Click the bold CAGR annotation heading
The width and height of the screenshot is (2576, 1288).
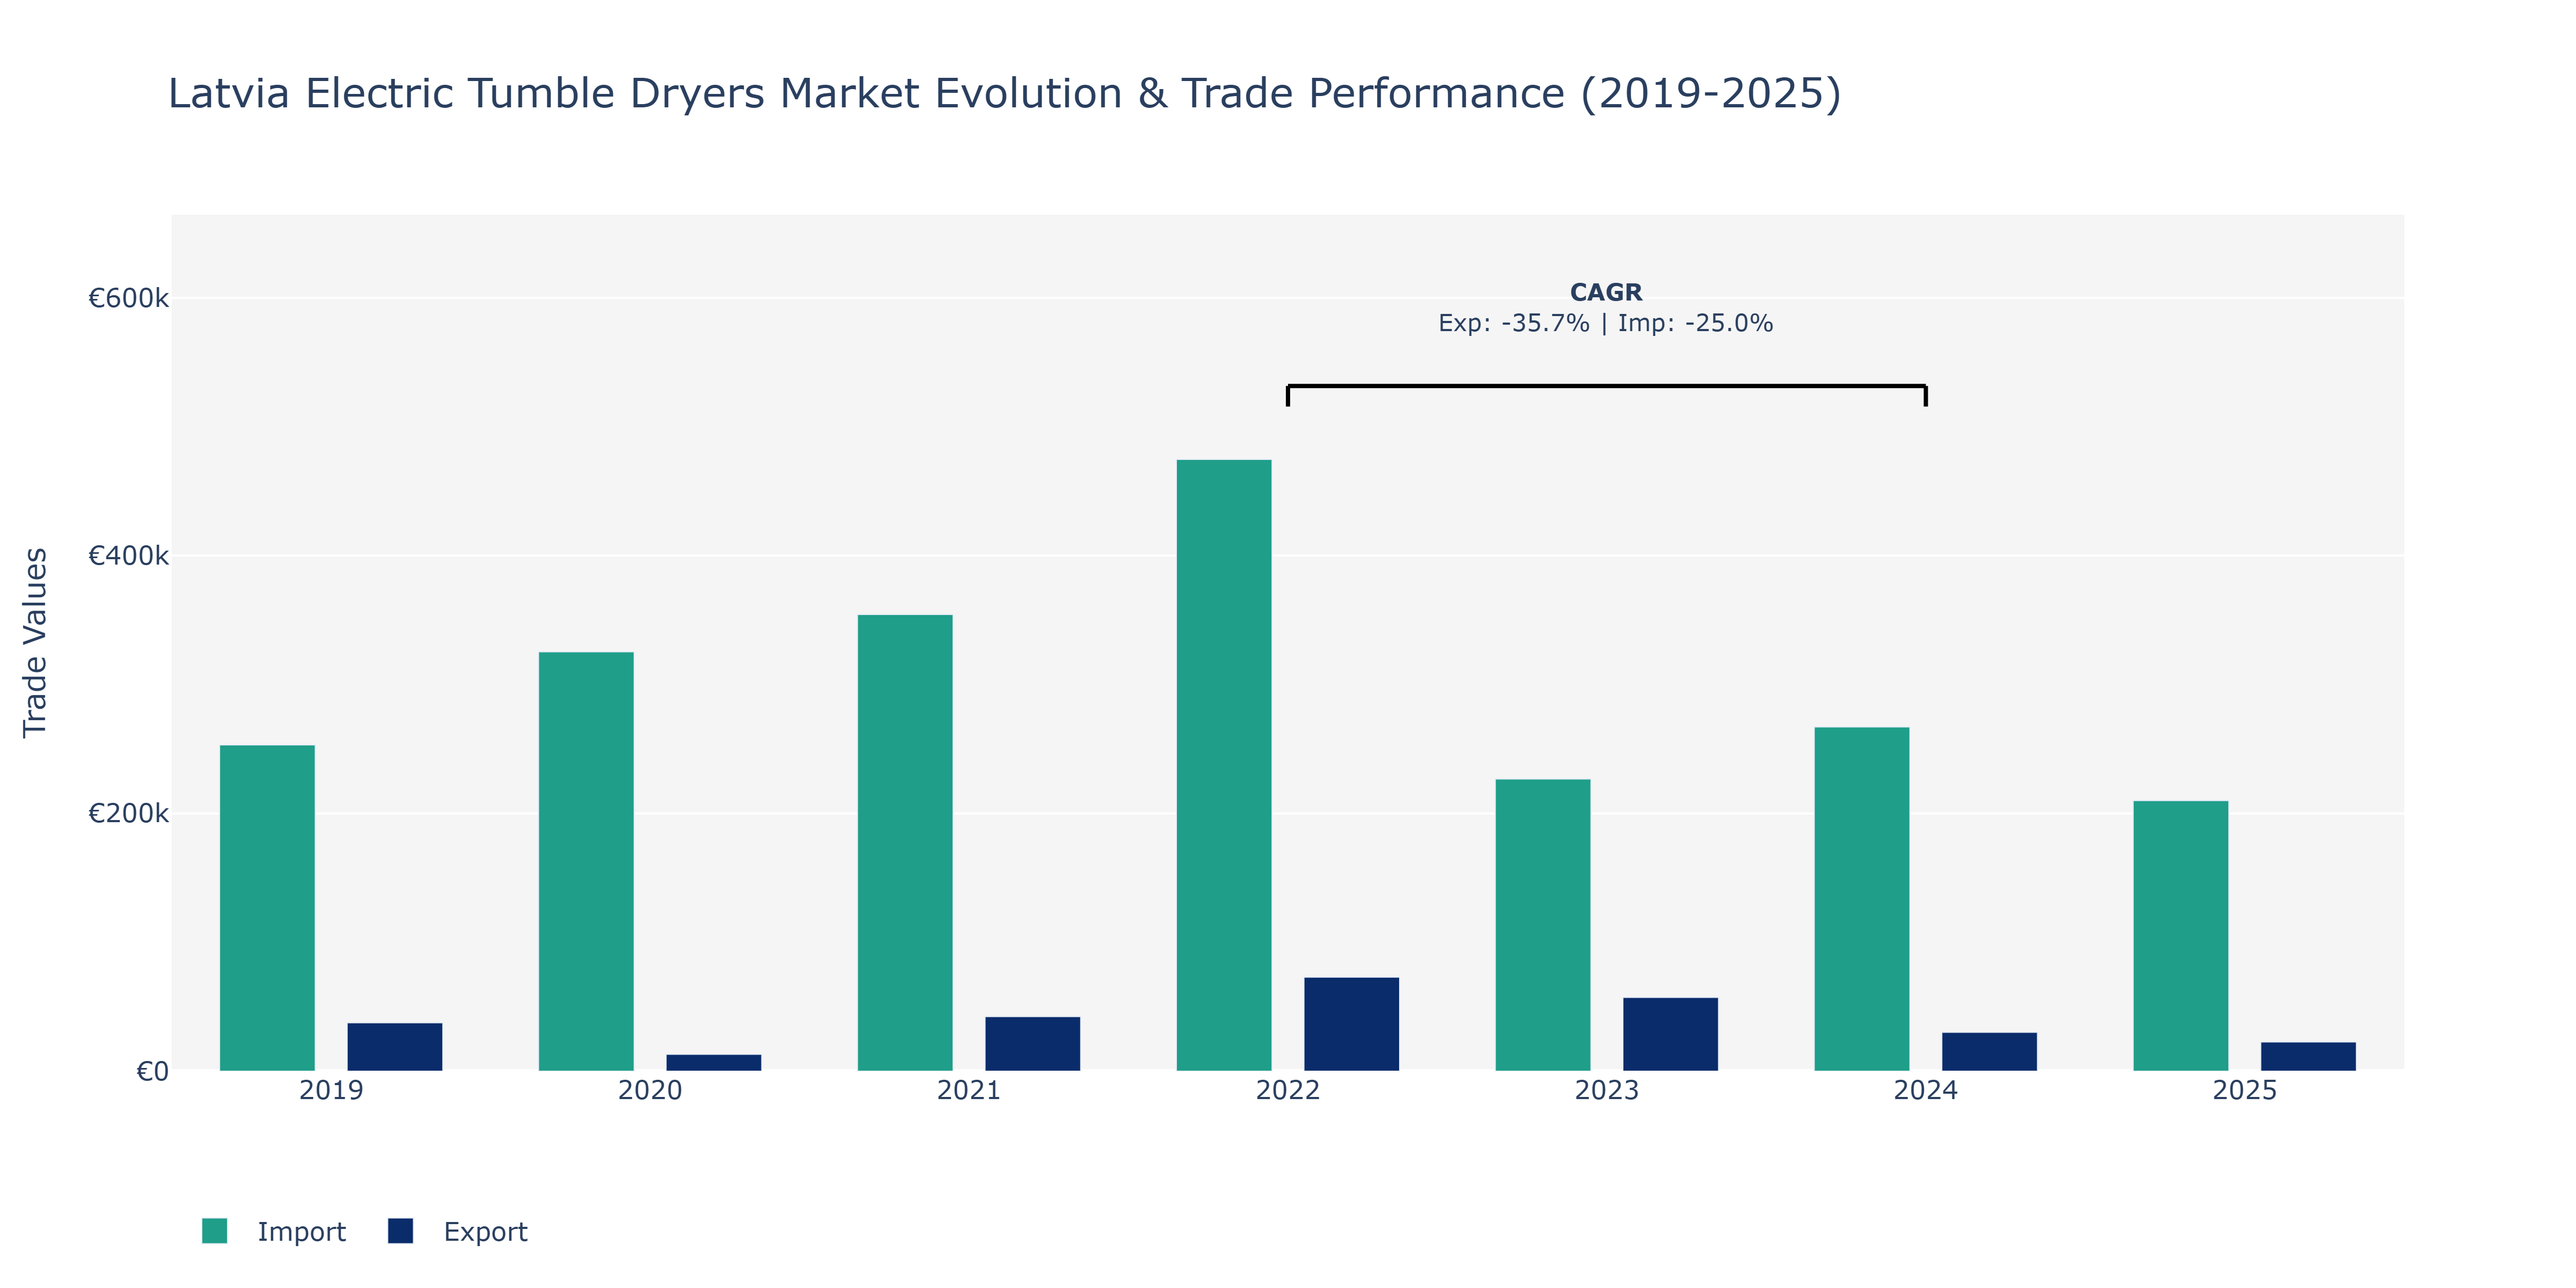pyautogui.click(x=1606, y=292)
